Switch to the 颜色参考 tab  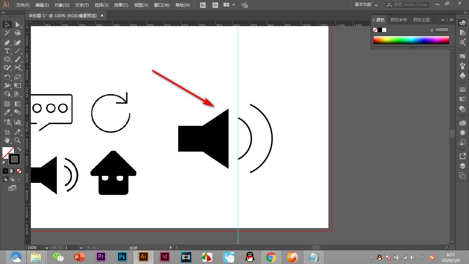pyautogui.click(x=398, y=20)
